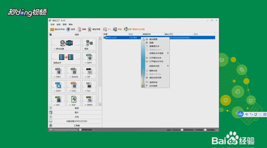Viewport: 267px width, 148px height.
Task: Open the 皮肤 skin menu
Action: [58, 24]
